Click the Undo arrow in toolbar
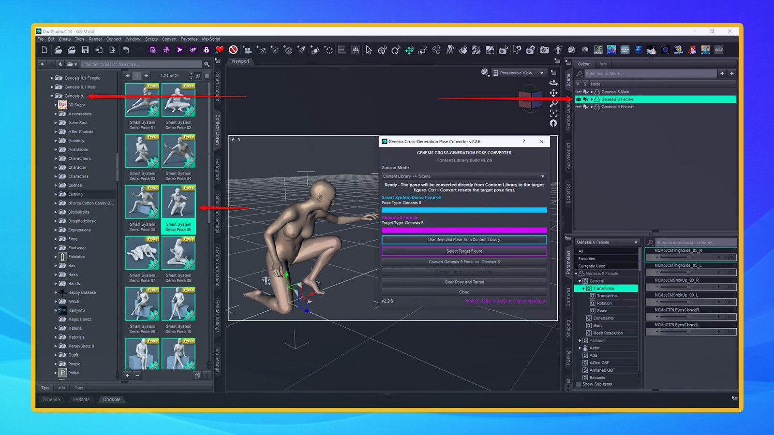 point(126,50)
